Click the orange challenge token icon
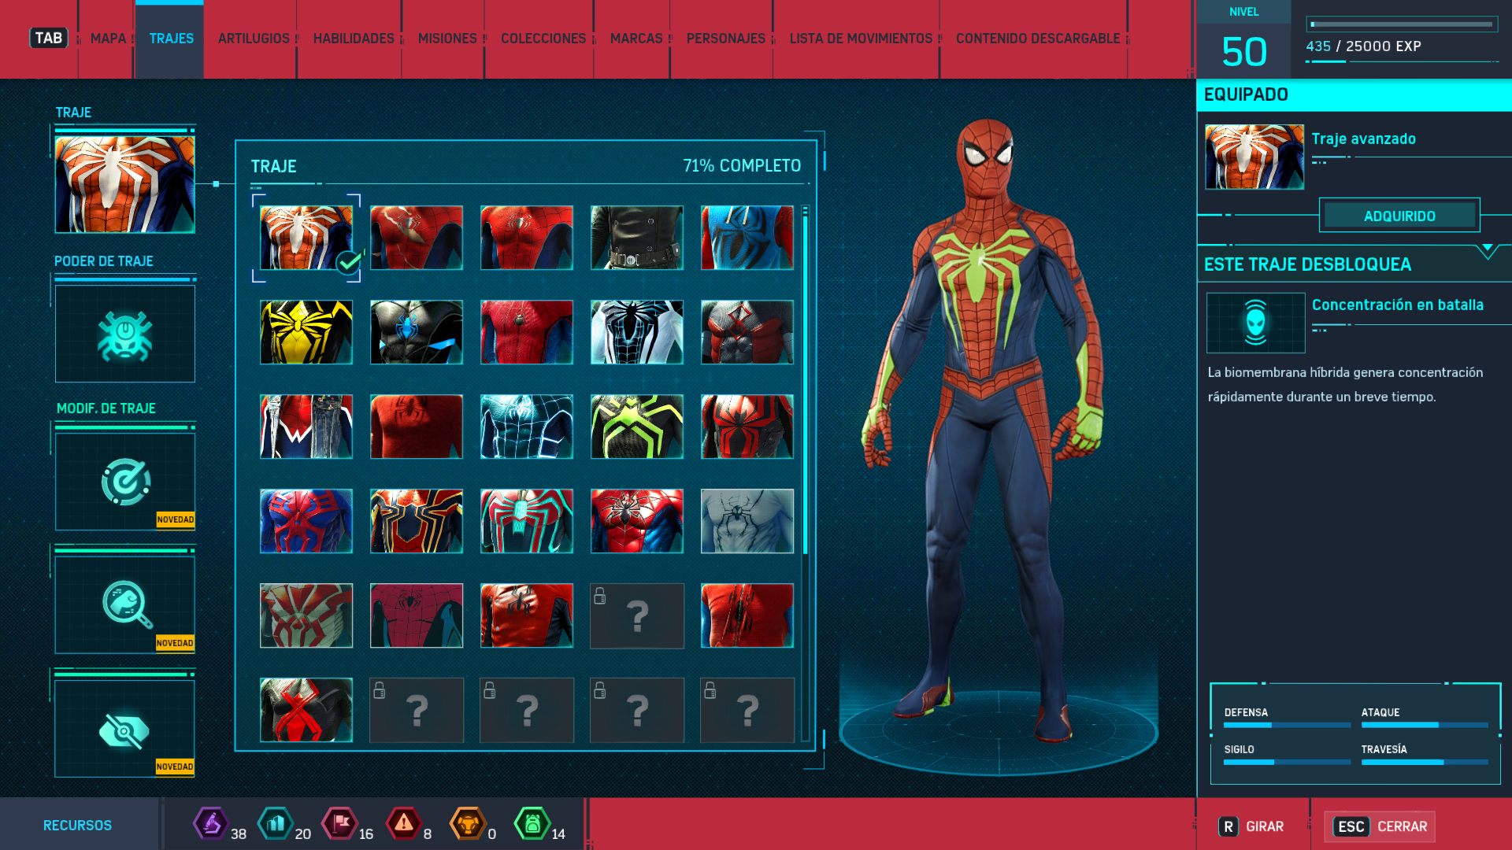This screenshot has height=850, width=1512. (468, 824)
